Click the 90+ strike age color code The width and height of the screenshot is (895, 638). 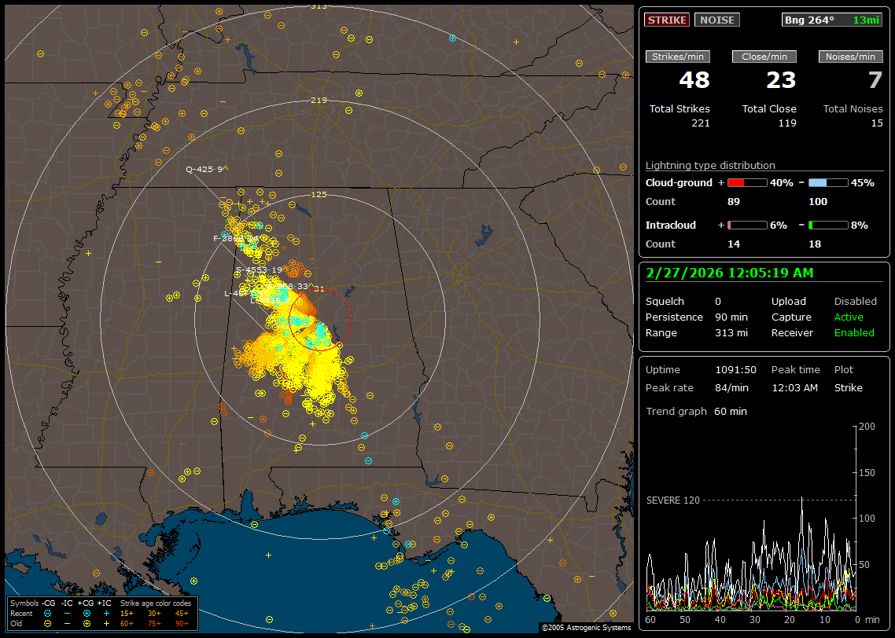click(182, 623)
